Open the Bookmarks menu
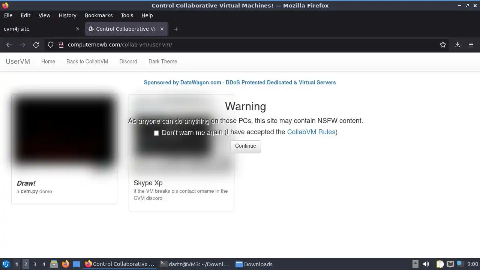 point(99,15)
